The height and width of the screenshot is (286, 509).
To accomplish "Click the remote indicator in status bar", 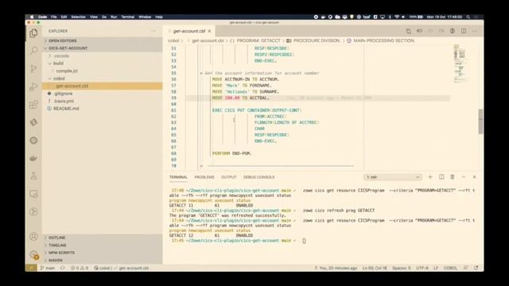I will pyautogui.click(x=31, y=269).
